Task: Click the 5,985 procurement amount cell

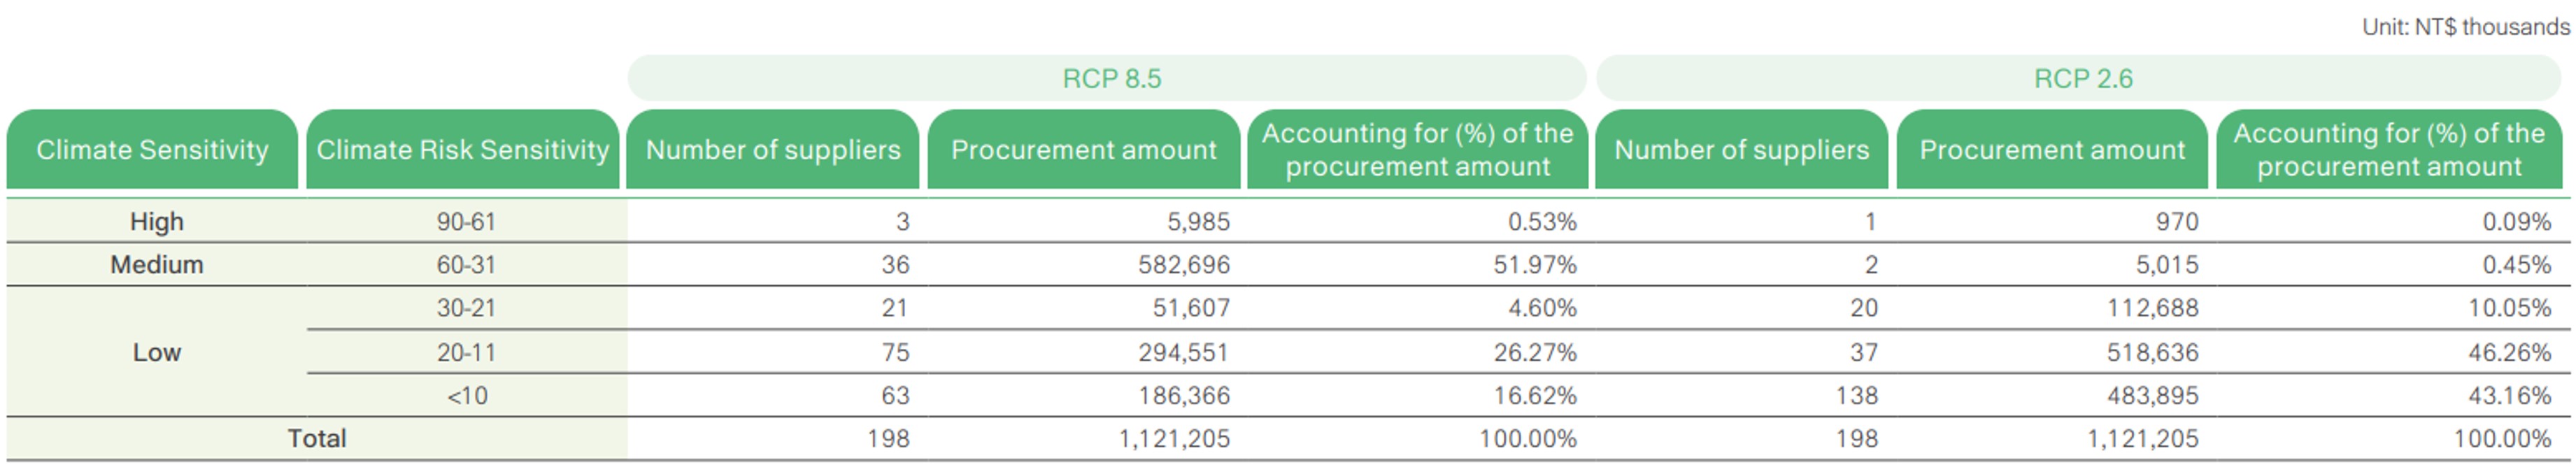Action: tap(1198, 221)
